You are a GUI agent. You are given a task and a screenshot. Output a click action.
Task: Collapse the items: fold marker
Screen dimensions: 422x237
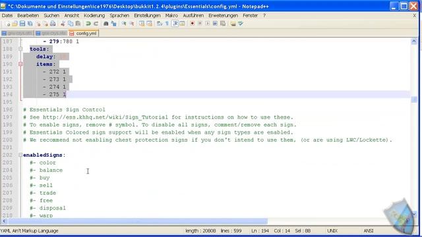click(20, 64)
